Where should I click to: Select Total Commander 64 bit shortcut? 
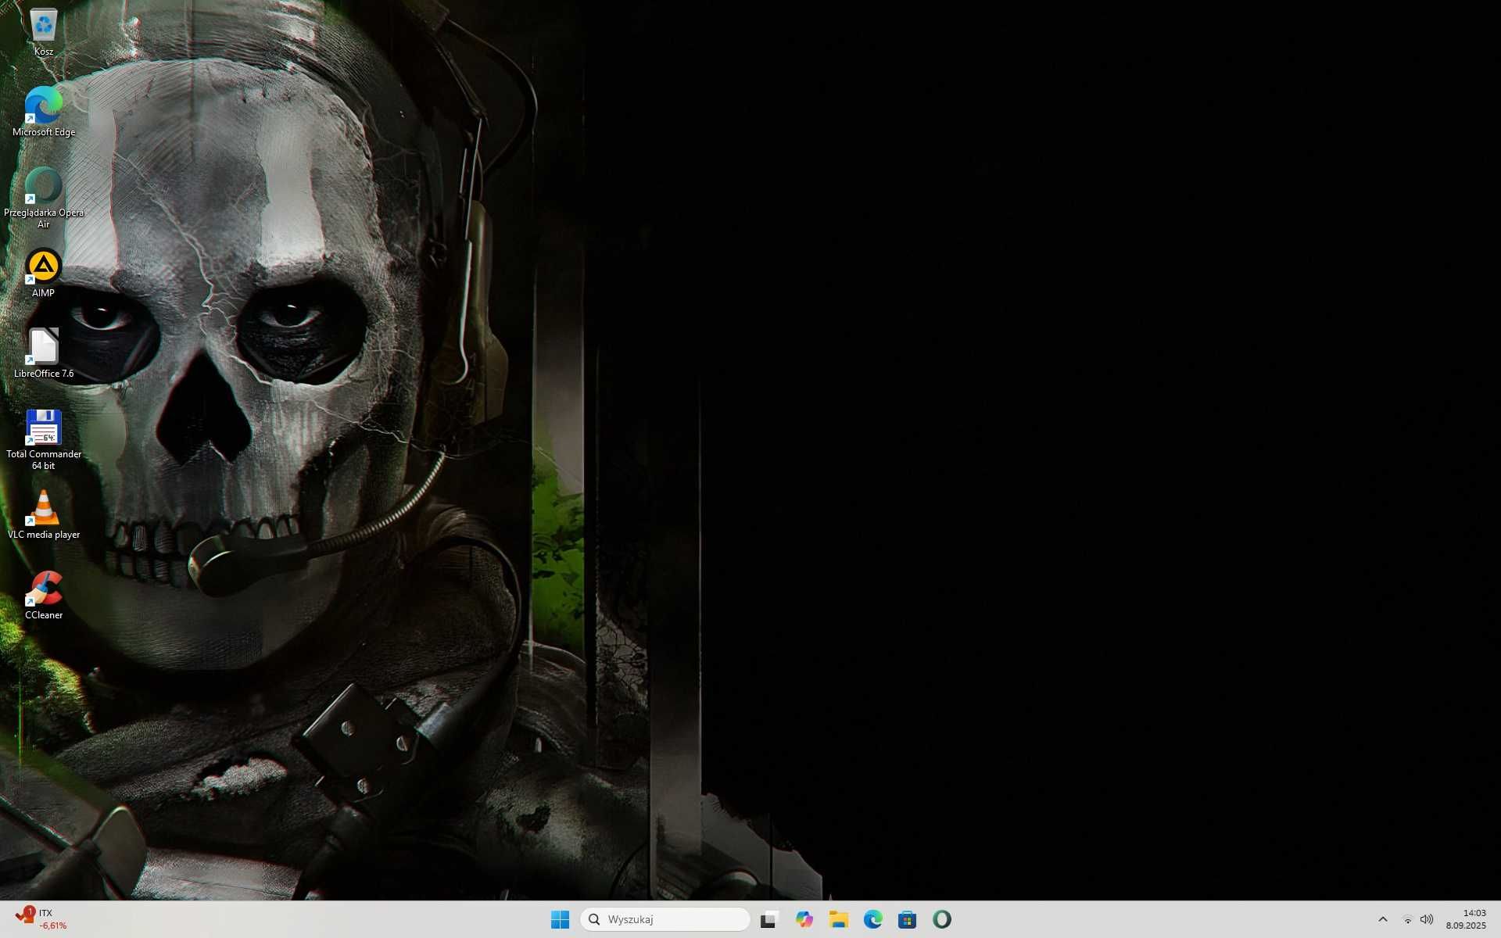[x=44, y=440]
